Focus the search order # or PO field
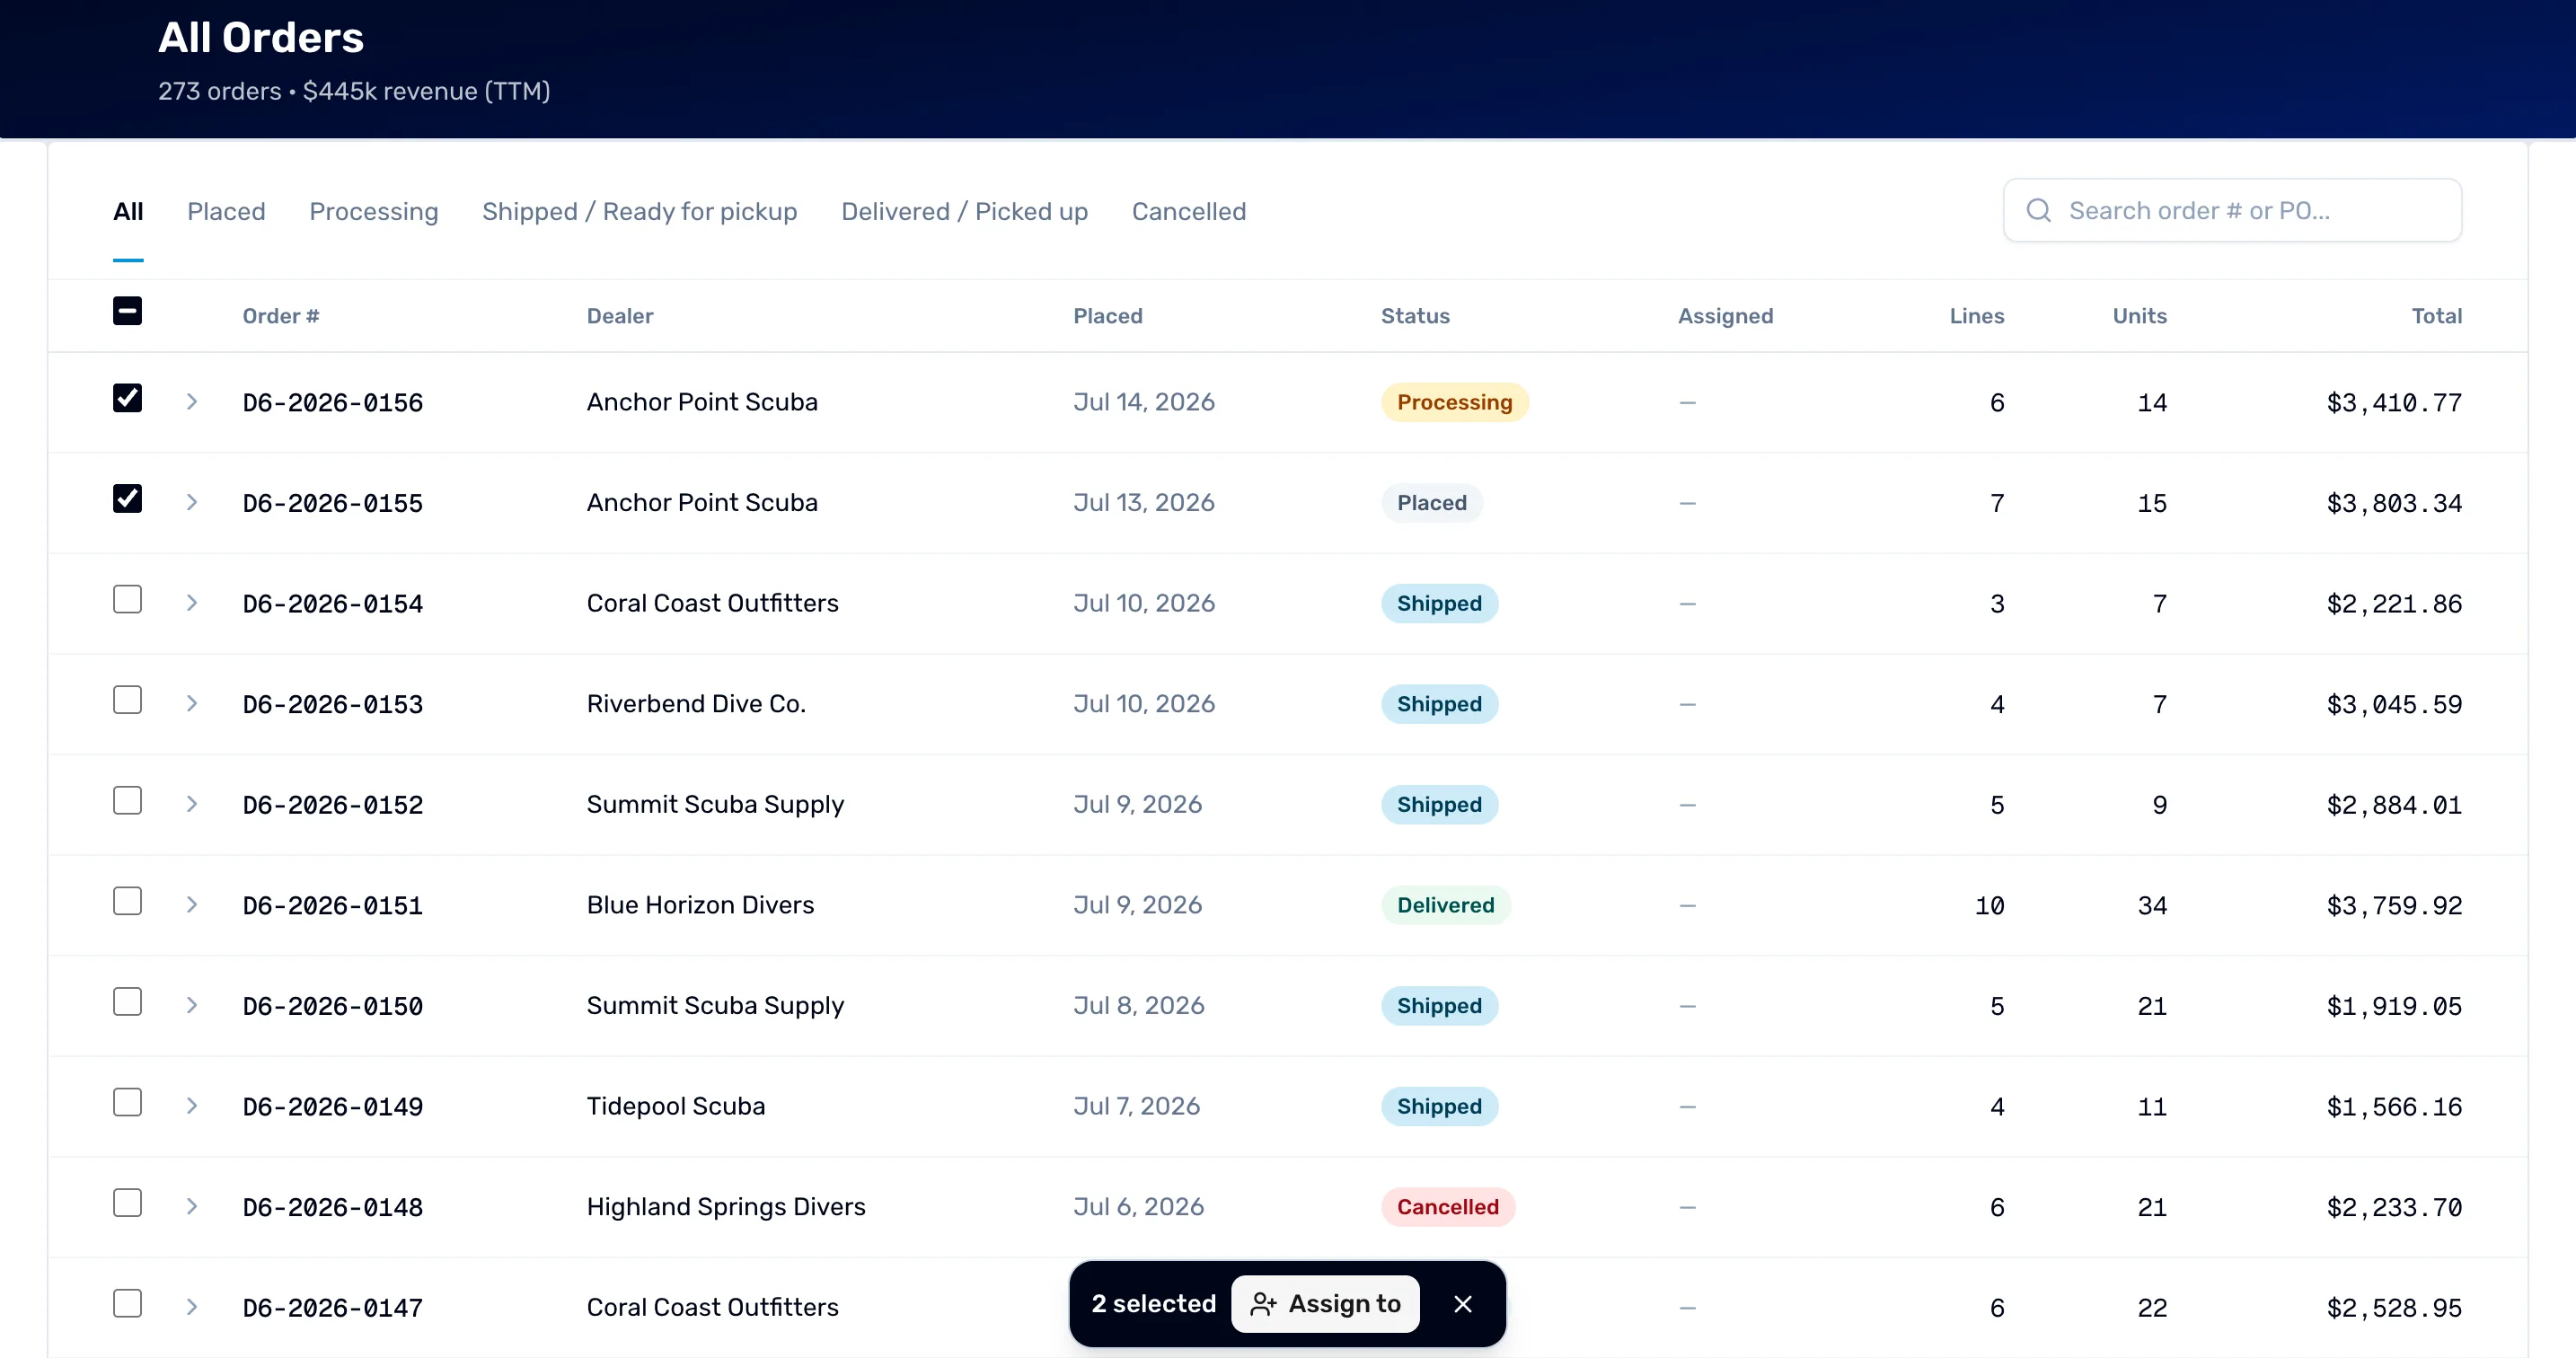The image size is (2576, 1358). pyautogui.click(x=2232, y=210)
